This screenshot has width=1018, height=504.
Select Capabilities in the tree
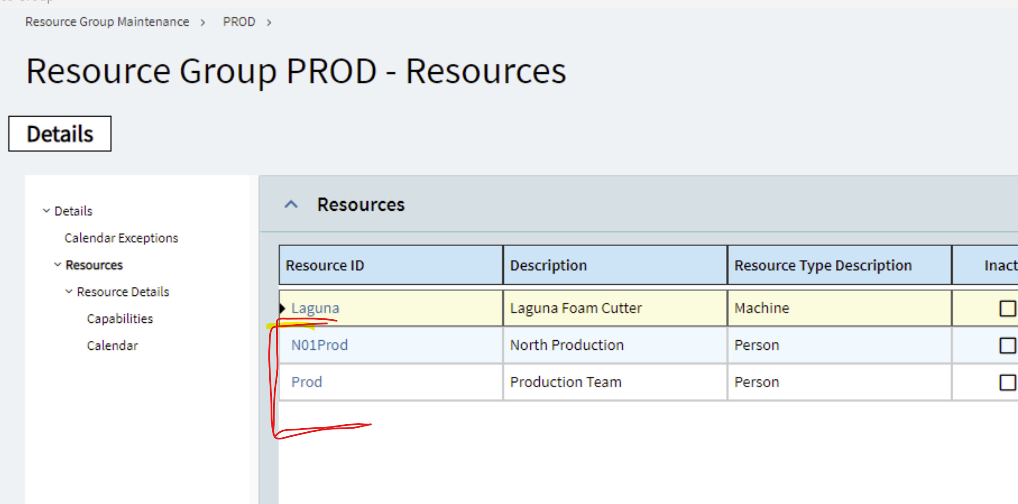point(120,319)
